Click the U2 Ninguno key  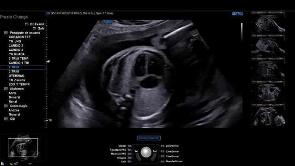tap(130, 158)
